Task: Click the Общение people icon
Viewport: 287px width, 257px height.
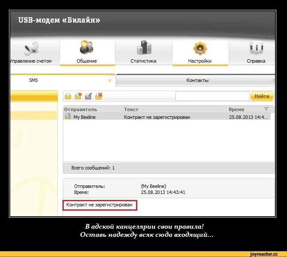Action: [x=86, y=47]
